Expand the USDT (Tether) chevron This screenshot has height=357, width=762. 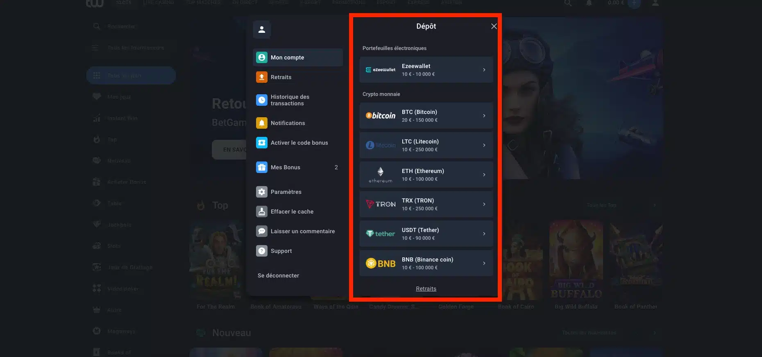click(x=484, y=234)
